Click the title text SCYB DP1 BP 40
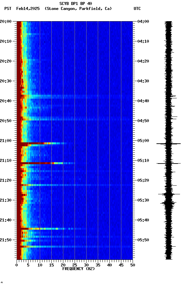The image size is (183, 286). coord(76,4)
